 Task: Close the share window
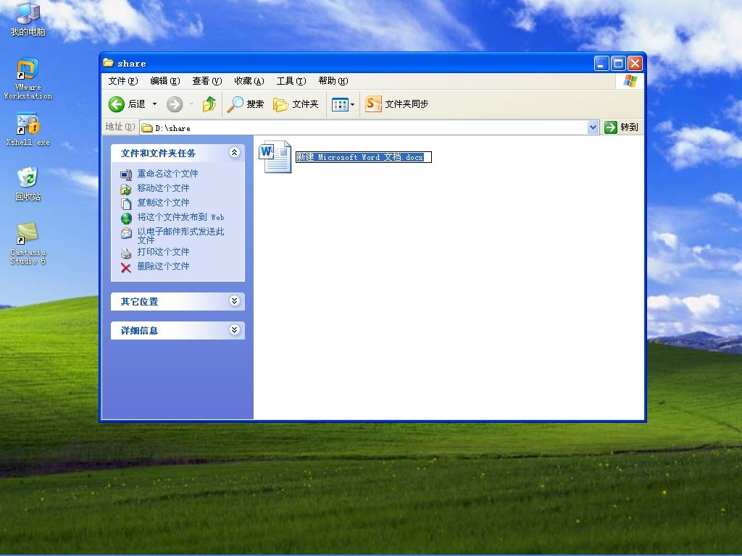click(x=635, y=64)
